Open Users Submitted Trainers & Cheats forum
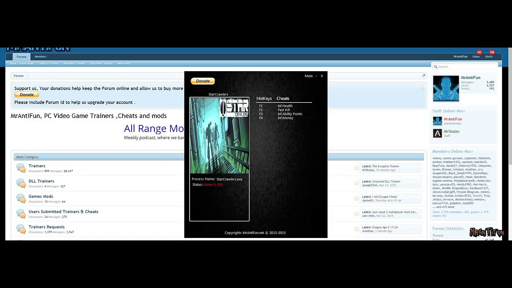This screenshot has height=288, width=512. [x=63, y=212]
